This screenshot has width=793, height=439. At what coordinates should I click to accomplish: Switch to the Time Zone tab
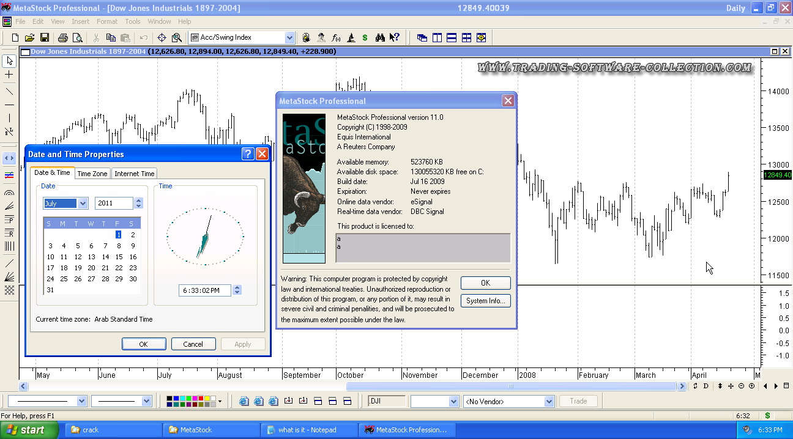92,174
